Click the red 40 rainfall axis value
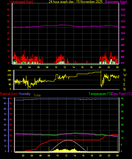This screenshot has height=159, width=132. [11, 130]
